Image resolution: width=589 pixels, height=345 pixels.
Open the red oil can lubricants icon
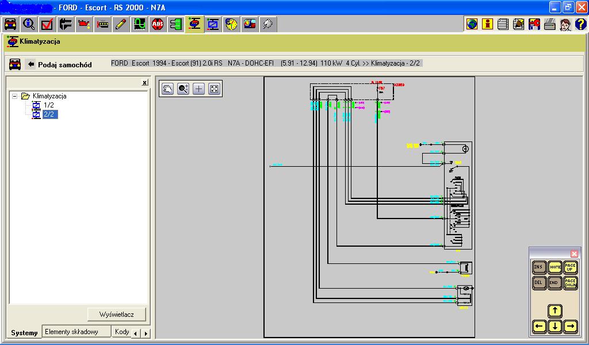click(84, 24)
